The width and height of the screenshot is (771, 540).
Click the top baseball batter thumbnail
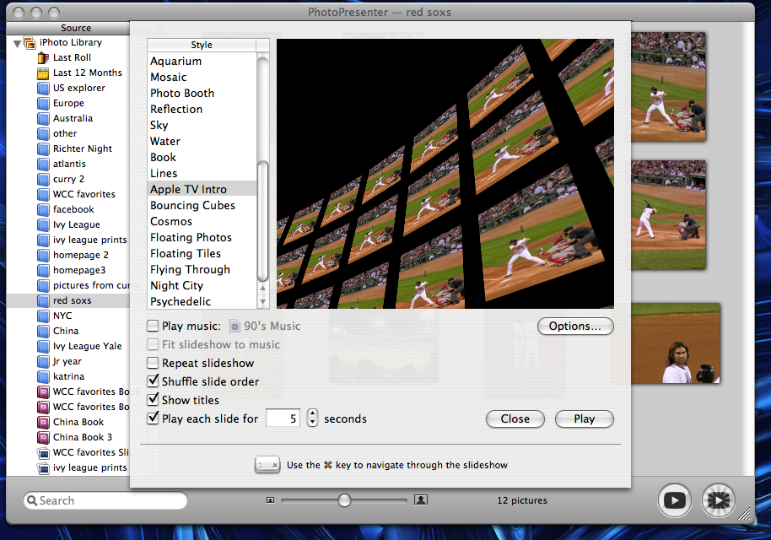coord(668,87)
